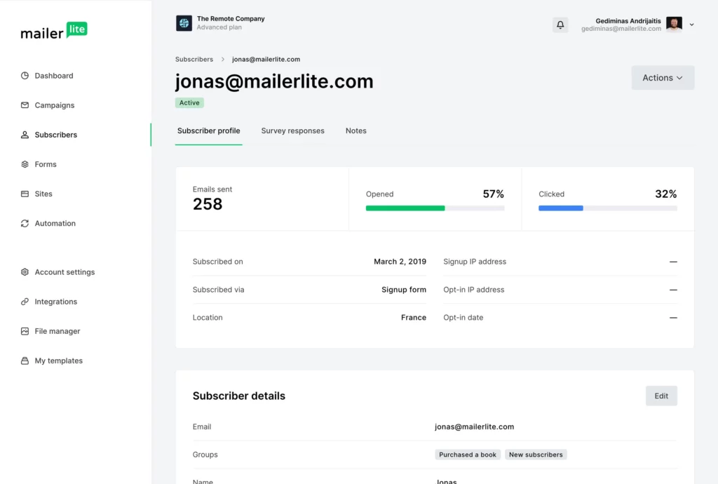The image size is (718, 484).
Task: Open notifications with the bell icon
Action: 560,25
